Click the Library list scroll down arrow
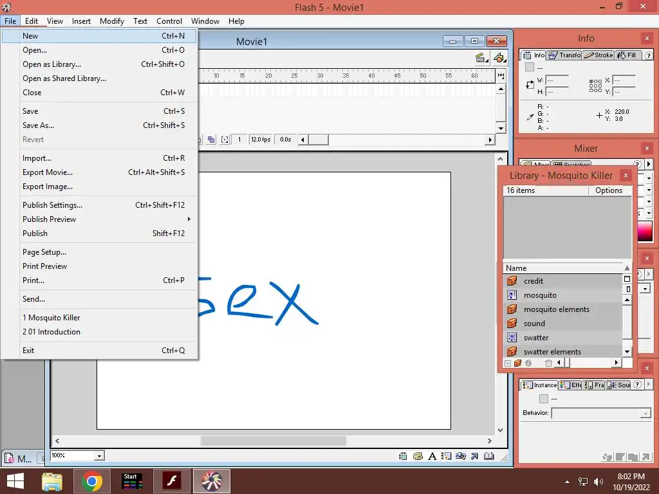Screen dimensions: 659x494 627,352
